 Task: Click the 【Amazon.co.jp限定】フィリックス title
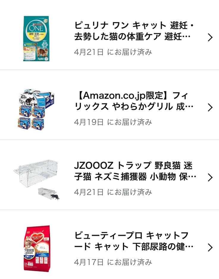134,101
